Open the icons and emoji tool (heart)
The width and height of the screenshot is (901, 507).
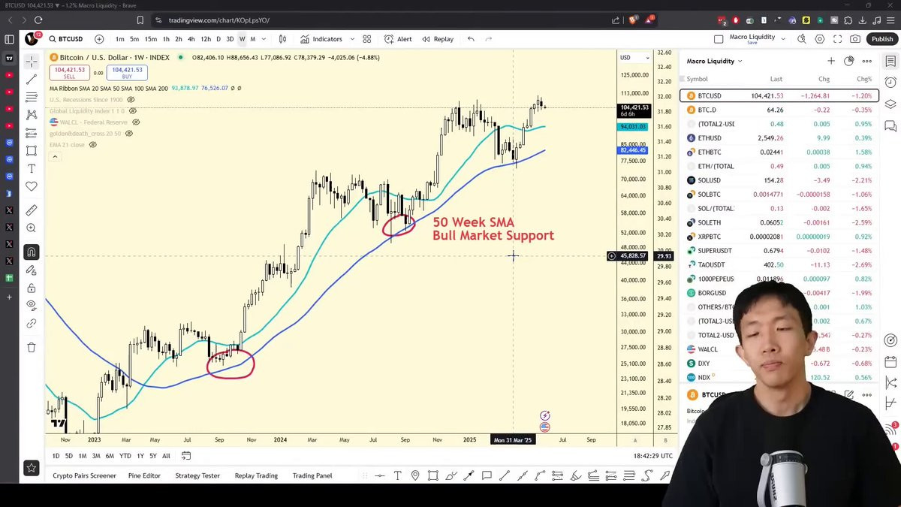pyautogui.click(x=32, y=186)
